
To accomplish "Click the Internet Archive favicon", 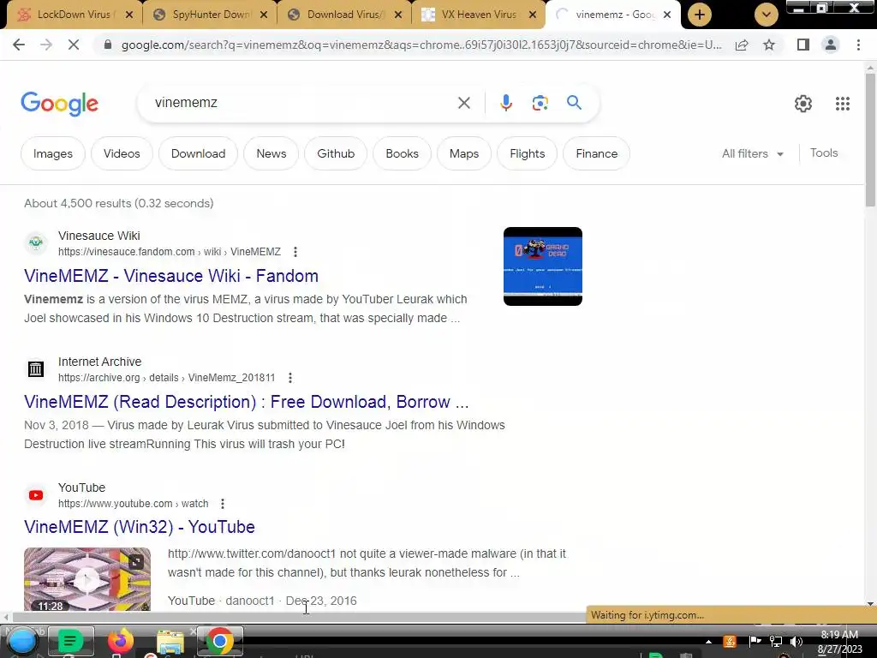I will click(x=36, y=368).
